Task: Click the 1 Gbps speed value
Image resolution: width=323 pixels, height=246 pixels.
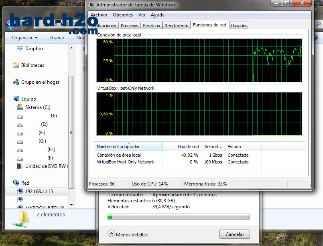Action: pyautogui.click(x=215, y=155)
